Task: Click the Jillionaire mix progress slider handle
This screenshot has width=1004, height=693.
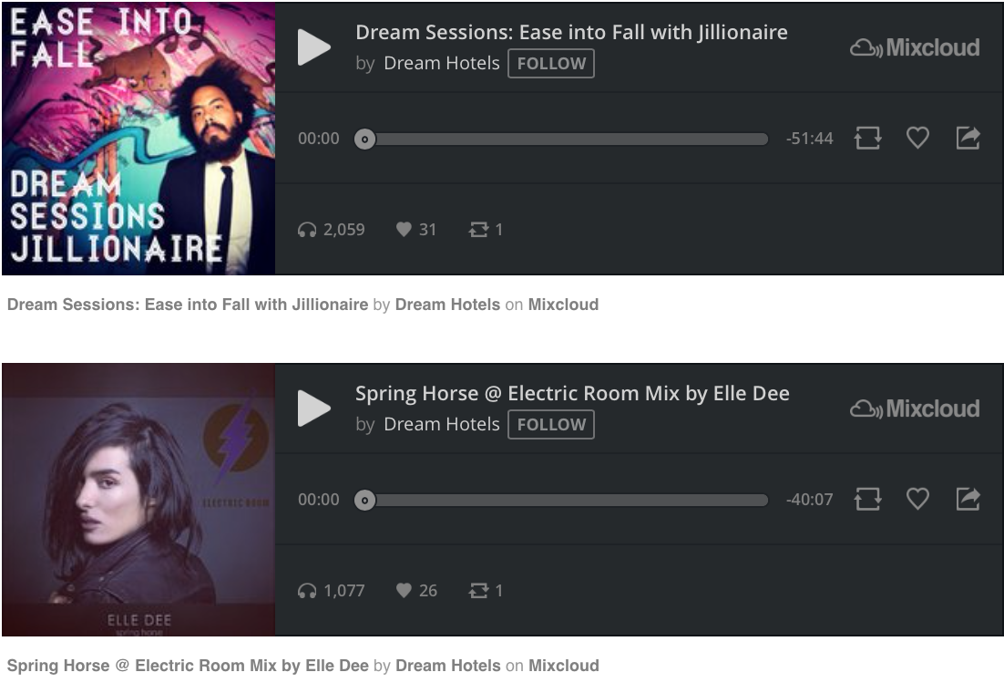Action: [365, 139]
